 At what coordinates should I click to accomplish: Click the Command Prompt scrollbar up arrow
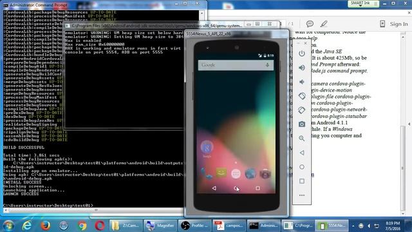point(201,13)
